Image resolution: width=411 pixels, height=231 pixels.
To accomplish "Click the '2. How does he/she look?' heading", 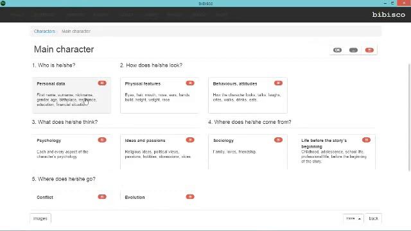I will click(x=151, y=65).
